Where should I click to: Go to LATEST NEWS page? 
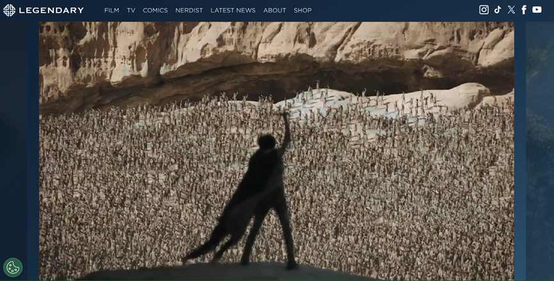pos(232,10)
